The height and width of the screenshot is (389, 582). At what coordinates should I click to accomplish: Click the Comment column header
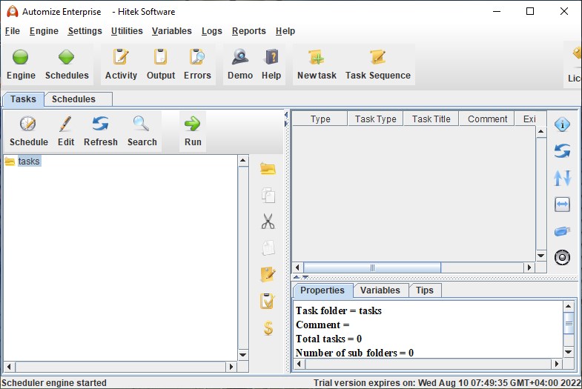487,119
